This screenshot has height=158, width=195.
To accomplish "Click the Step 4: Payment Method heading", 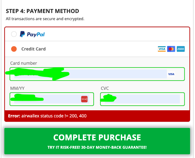I will [42, 11].
